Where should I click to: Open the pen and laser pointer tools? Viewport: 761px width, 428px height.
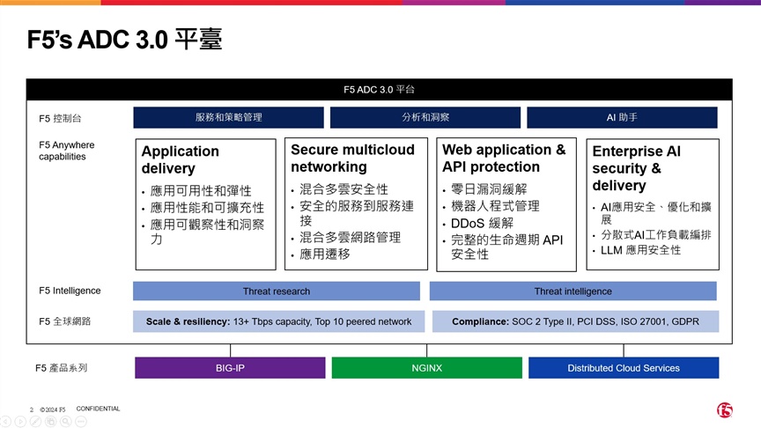coord(35,422)
